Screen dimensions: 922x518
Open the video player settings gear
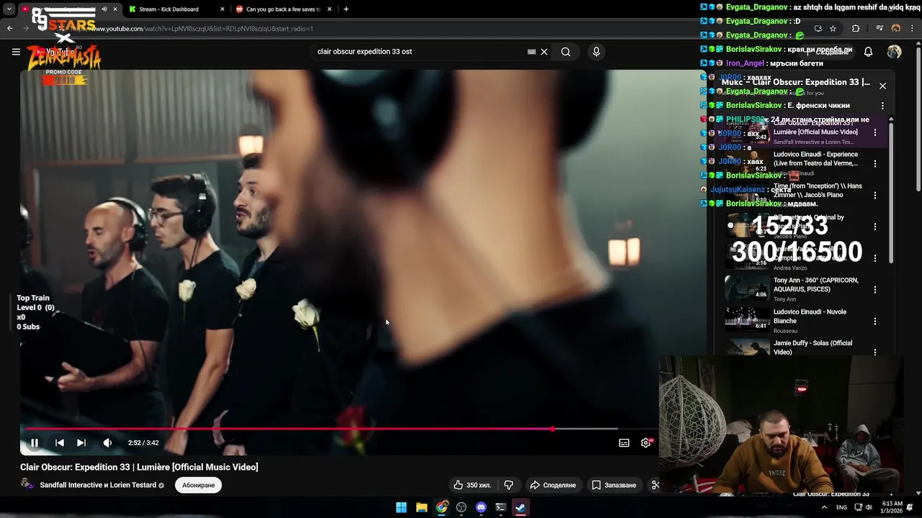pos(646,442)
